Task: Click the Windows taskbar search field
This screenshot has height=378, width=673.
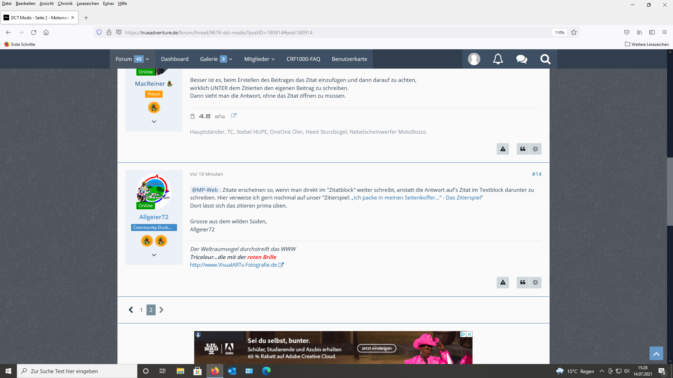Action: point(77,371)
